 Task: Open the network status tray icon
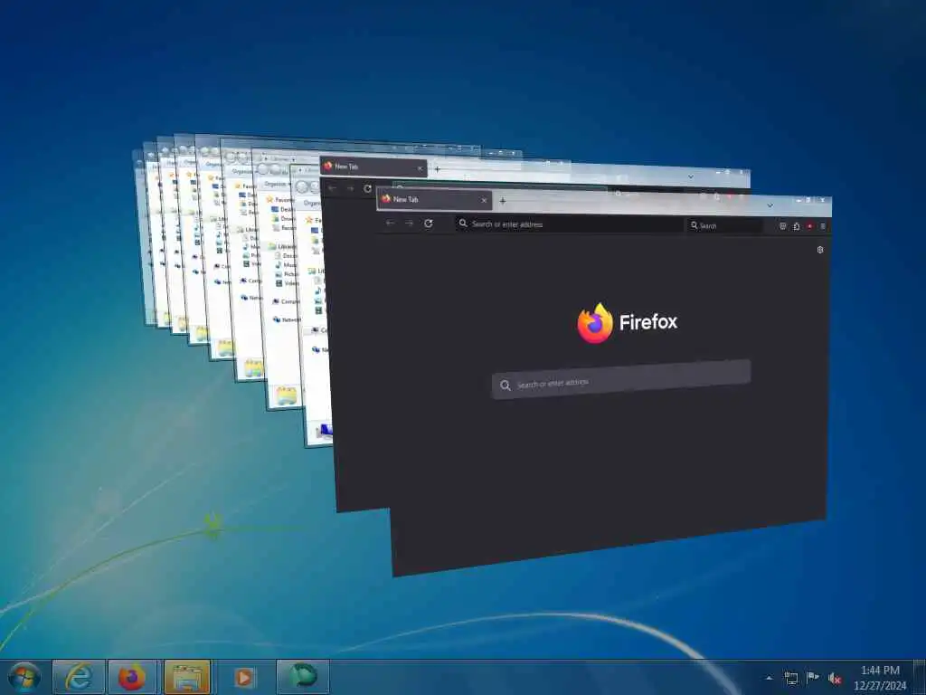(x=790, y=678)
